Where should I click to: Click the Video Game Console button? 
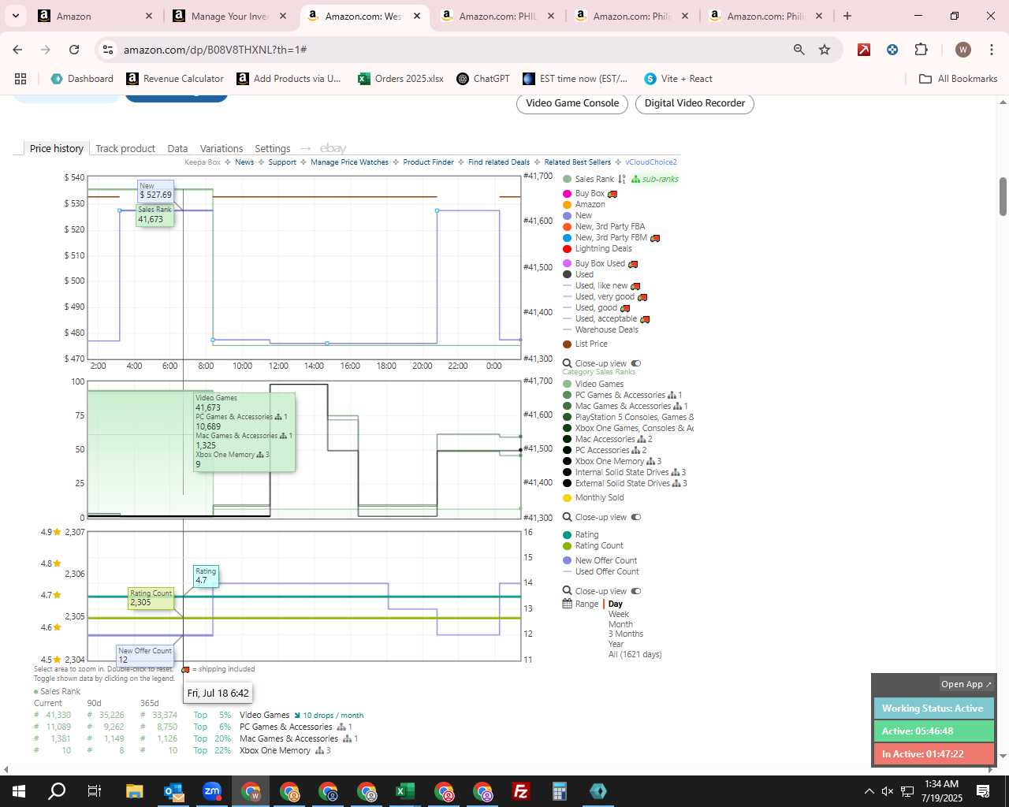click(x=572, y=103)
